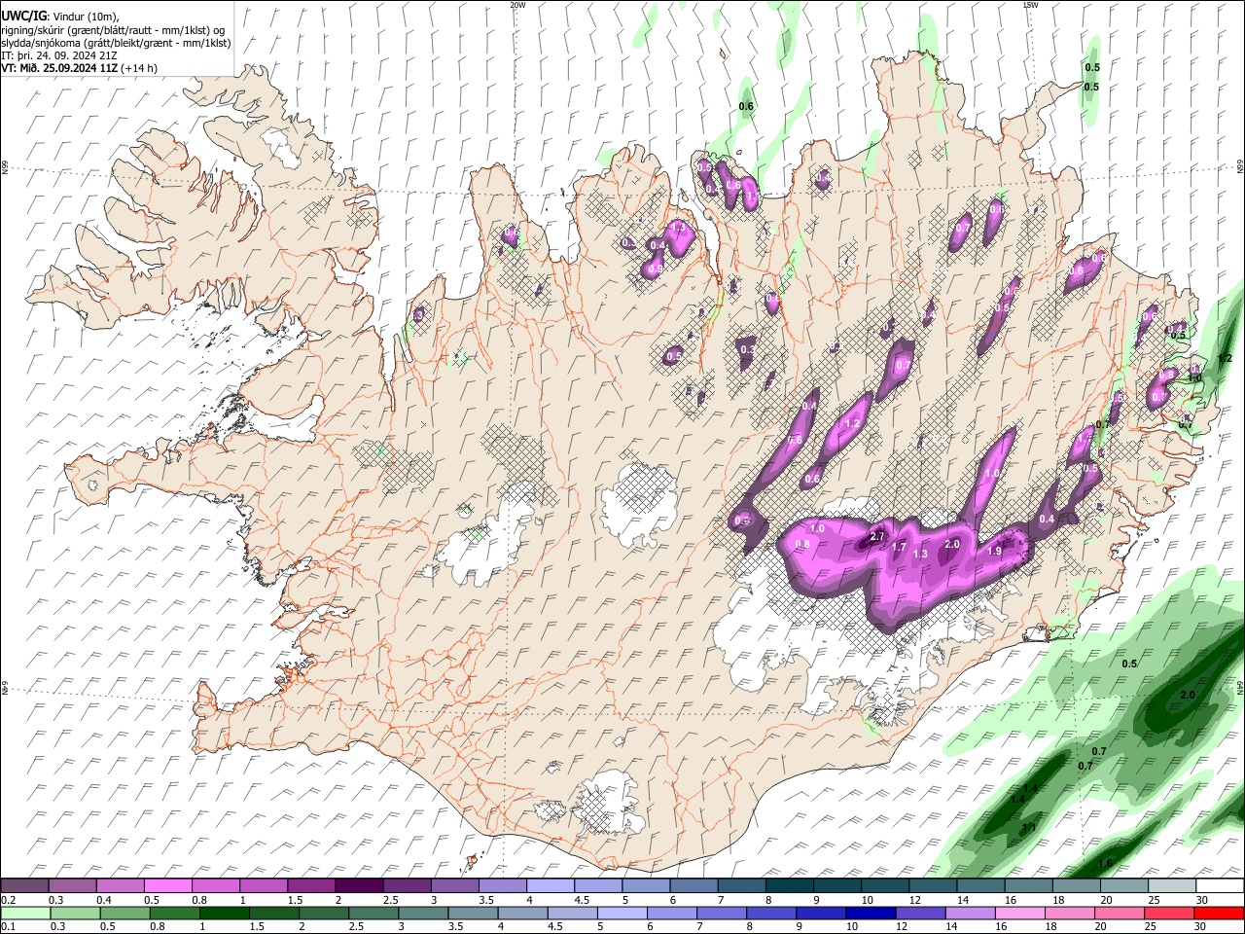Select the darkest purple swatch labeled 2
The height and width of the screenshot is (934, 1245).
coord(358,885)
